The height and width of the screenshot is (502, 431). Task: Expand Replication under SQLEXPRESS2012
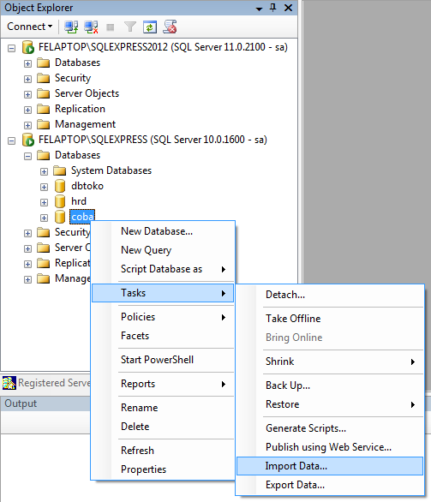(28, 110)
